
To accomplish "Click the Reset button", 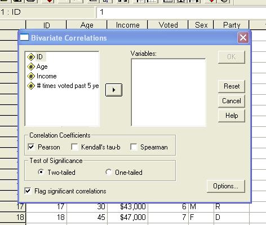I will coord(232,86).
